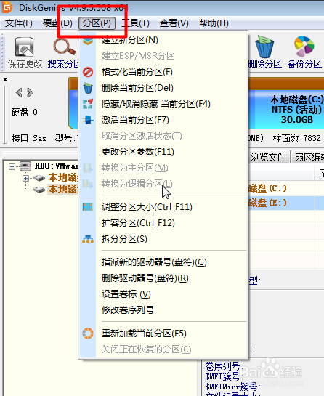Viewport: 324px width, 396px height.
Task: Open the 帮助(H) menu
Action: 214,23
